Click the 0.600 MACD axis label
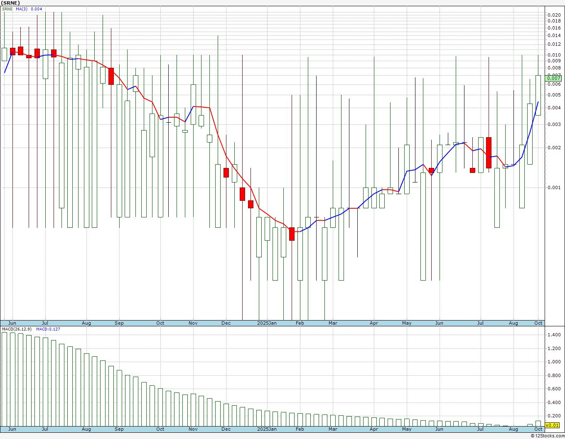This screenshot has width=565, height=439. click(x=554, y=389)
